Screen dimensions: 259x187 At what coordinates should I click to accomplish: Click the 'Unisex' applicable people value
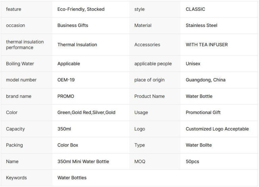(x=194, y=64)
